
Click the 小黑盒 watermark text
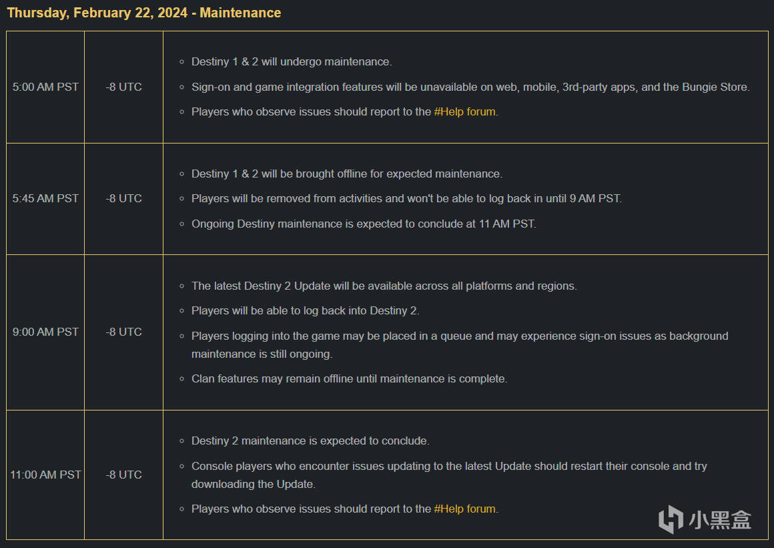pos(720,519)
